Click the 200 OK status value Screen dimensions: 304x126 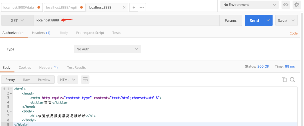[x=263, y=67]
